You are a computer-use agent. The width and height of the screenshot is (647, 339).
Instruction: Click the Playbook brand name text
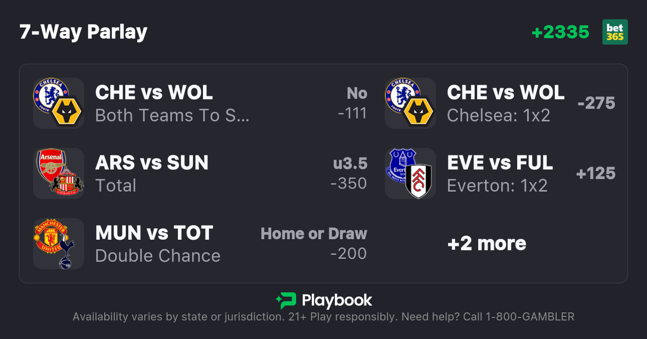point(337,300)
